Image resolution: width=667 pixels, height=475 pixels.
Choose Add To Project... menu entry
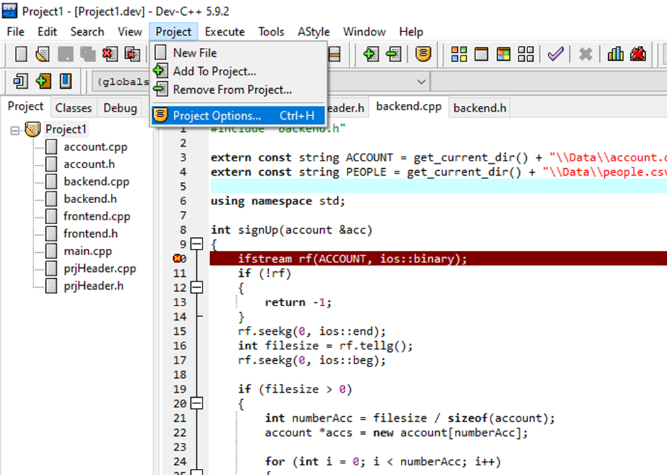click(239, 71)
